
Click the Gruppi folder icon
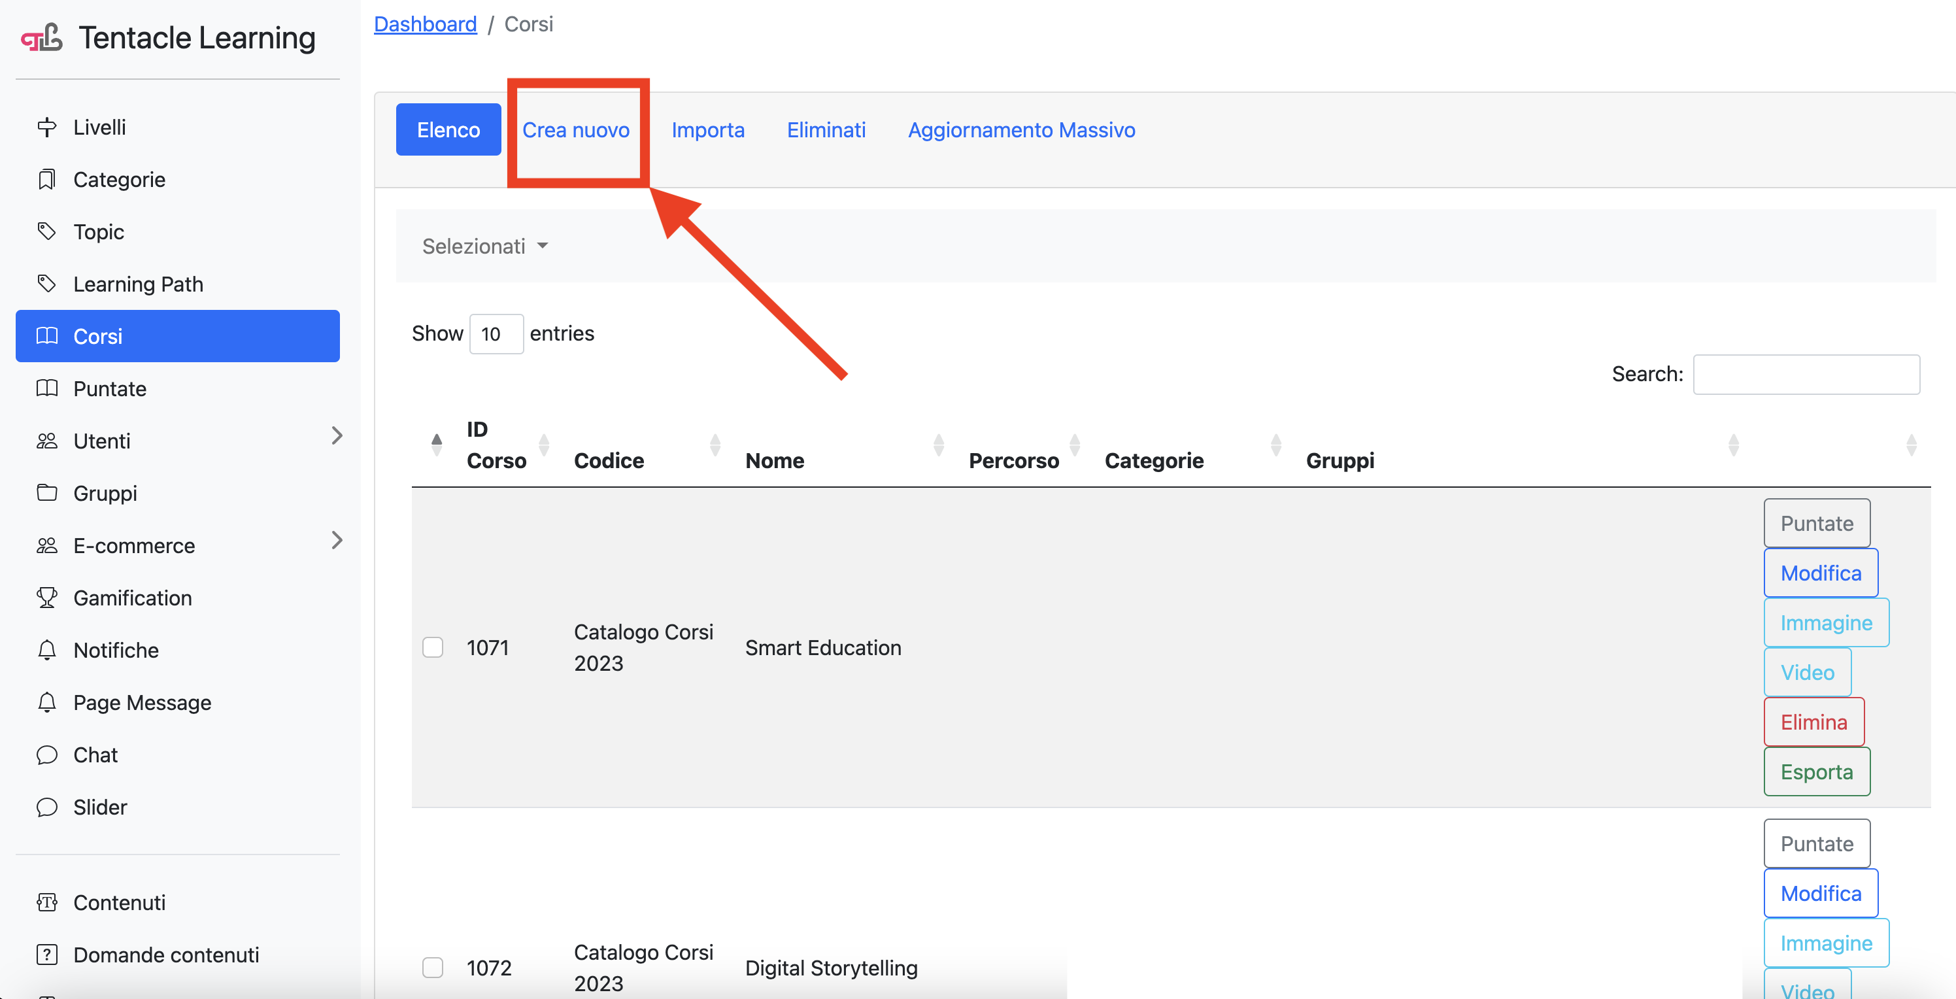47,494
